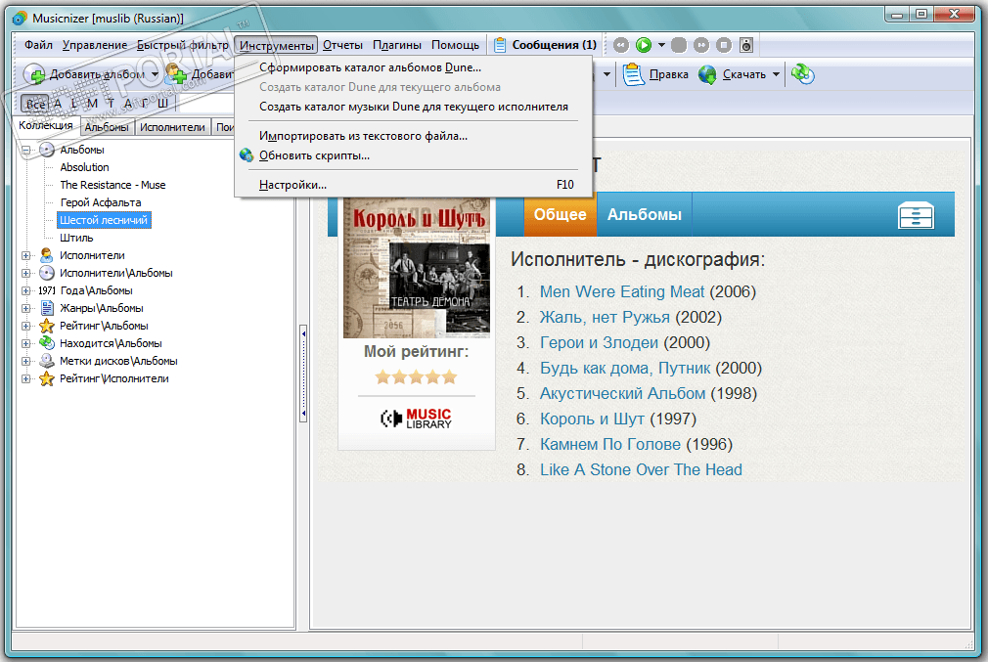Screen dimensions: 988x662
Task: Filter by letter M
Action: 93,104
